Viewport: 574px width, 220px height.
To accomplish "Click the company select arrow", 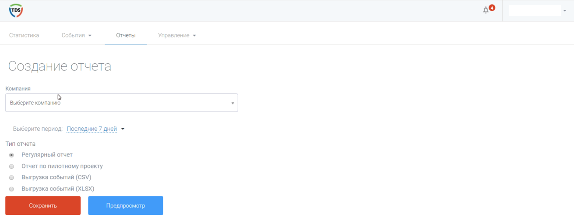I will [x=232, y=103].
